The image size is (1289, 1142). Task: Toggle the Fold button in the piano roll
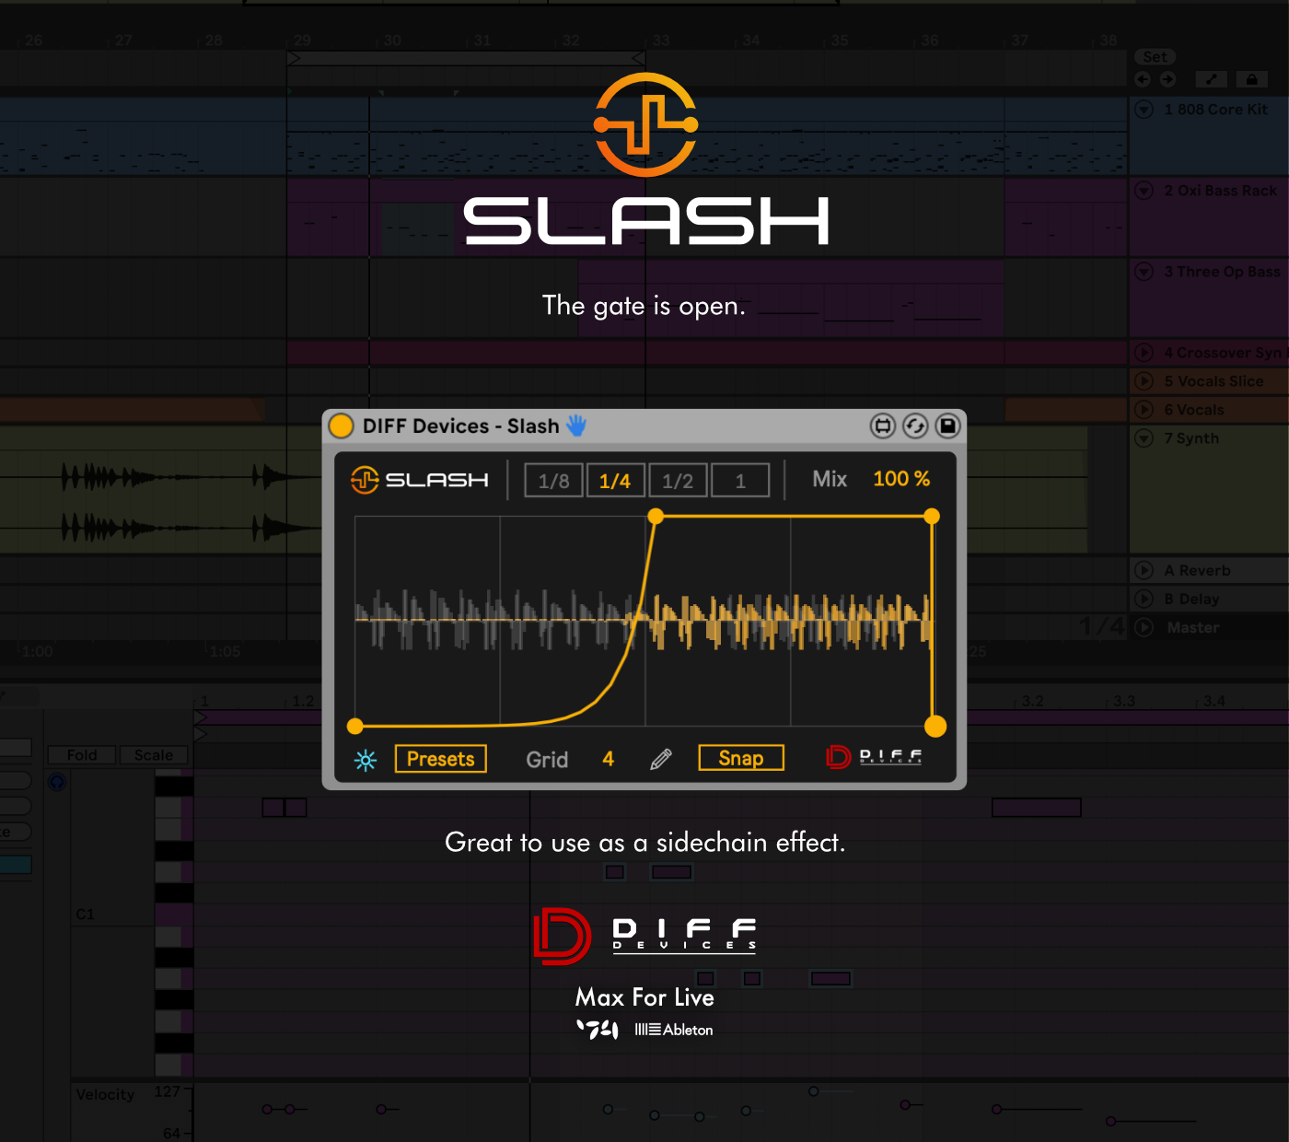tap(82, 755)
